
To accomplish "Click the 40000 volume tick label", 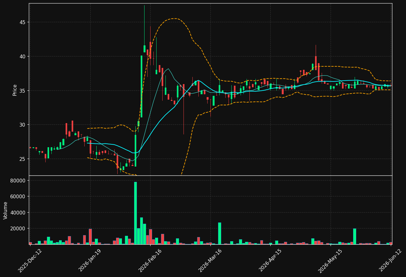I will [18, 213].
